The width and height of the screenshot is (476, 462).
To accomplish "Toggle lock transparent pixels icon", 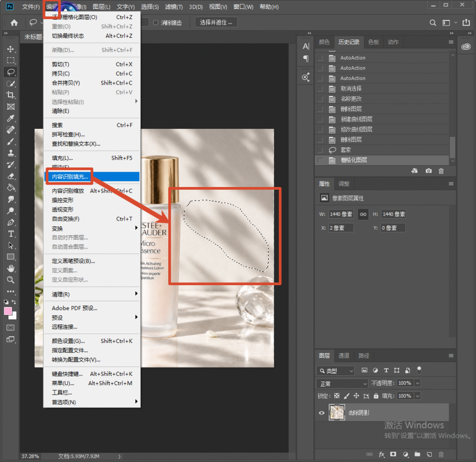I will (x=337, y=396).
